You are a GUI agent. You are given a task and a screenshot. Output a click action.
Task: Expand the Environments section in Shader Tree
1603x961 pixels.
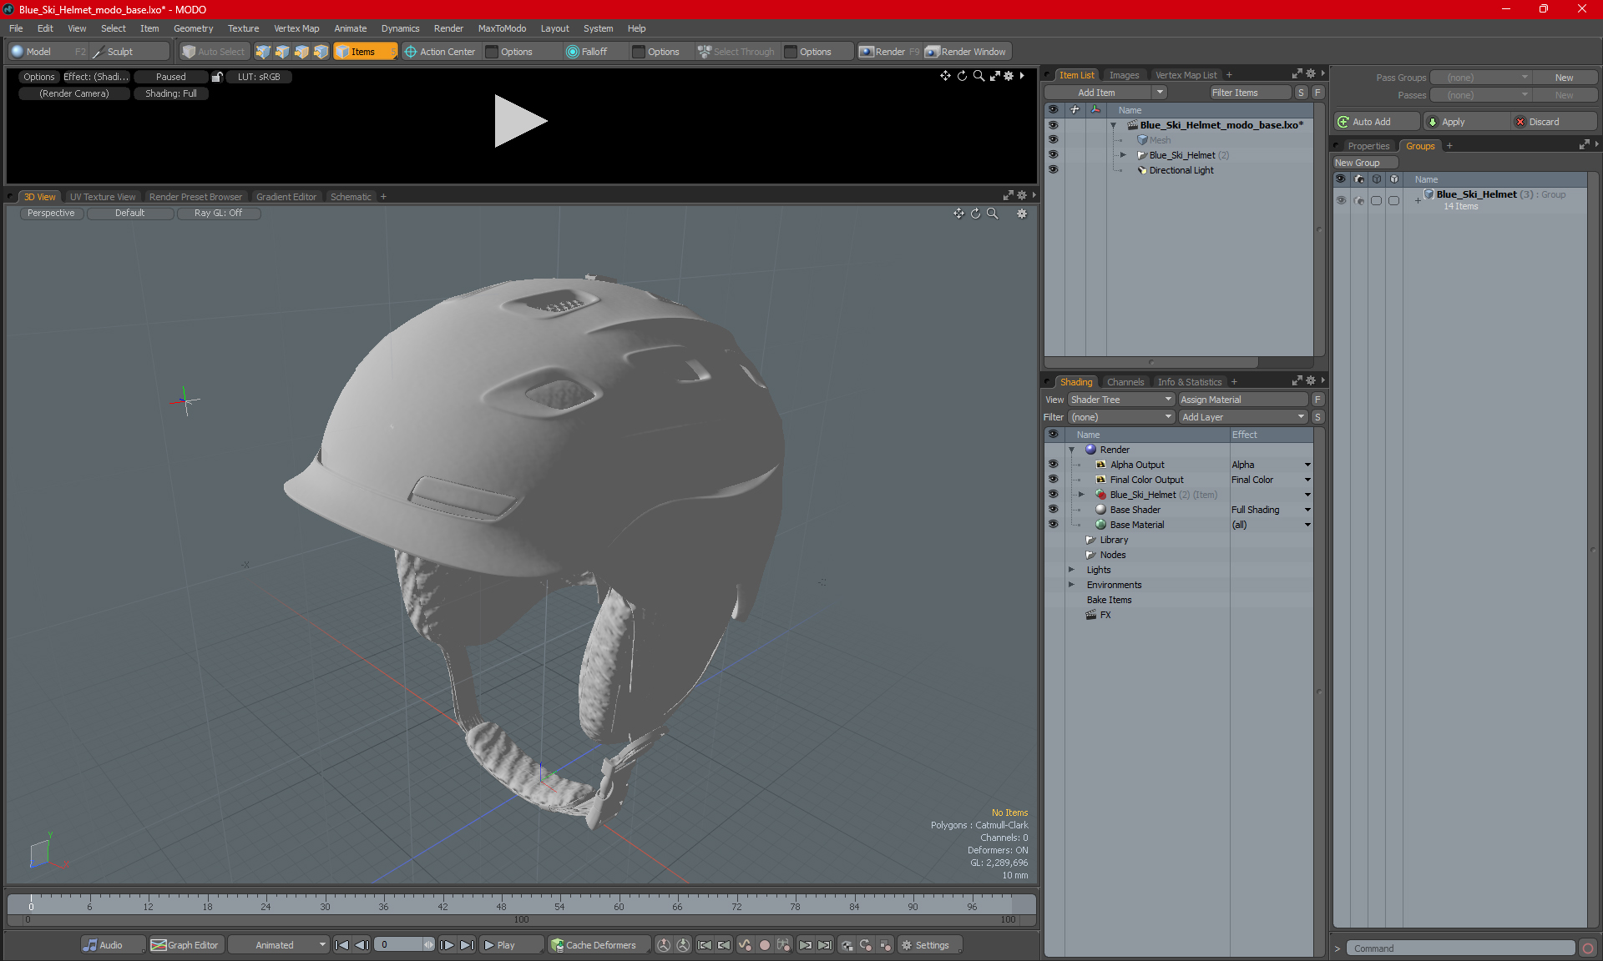coord(1072,585)
